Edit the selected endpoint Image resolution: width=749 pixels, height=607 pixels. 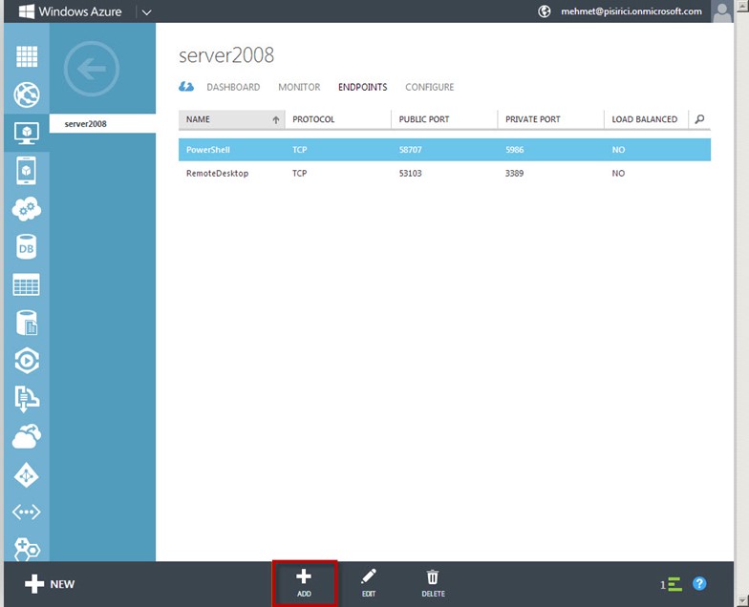point(369,583)
